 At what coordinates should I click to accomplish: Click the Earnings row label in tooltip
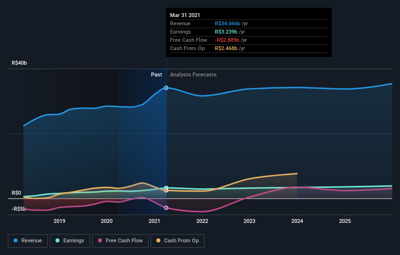point(180,32)
